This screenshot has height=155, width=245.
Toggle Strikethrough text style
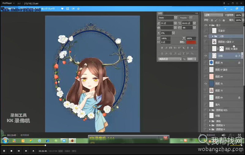pos(192,48)
